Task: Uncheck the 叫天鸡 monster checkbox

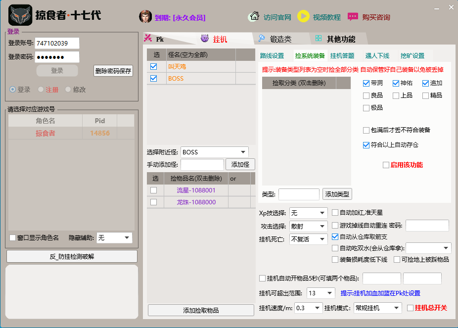Action: tap(153, 66)
